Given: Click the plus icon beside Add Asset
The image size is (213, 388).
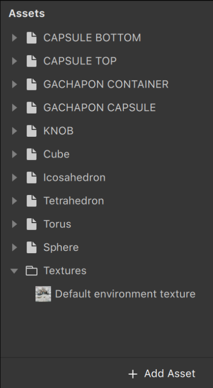Looking at the screenshot, I should [x=133, y=374].
